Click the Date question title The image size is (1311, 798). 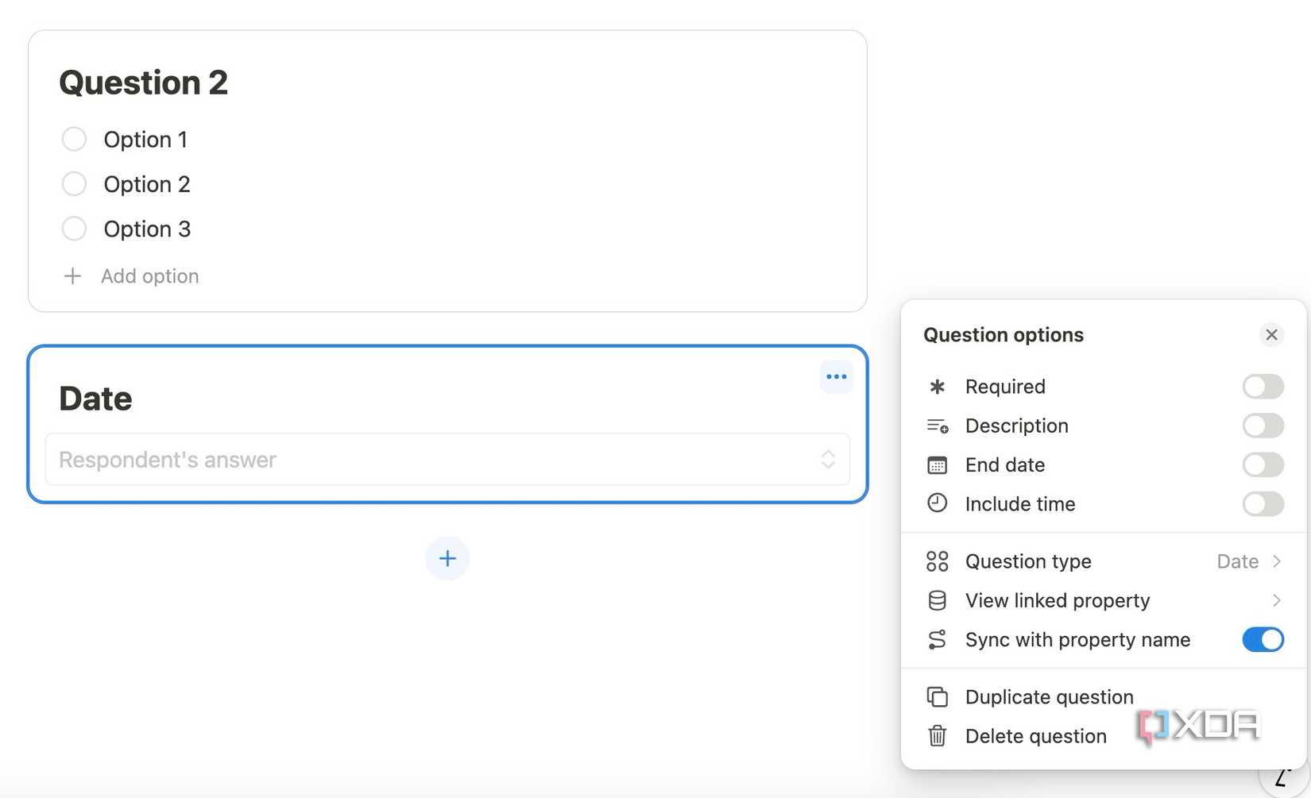coord(95,399)
